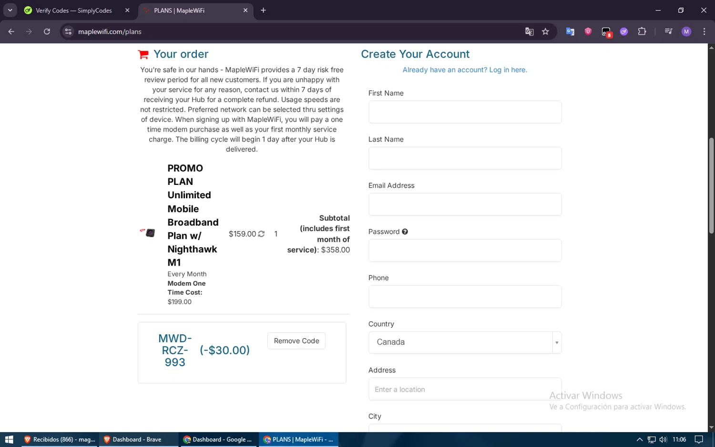Reload the MapleWiFi page
This screenshot has width=715, height=447.
click(x=47, y=31)
